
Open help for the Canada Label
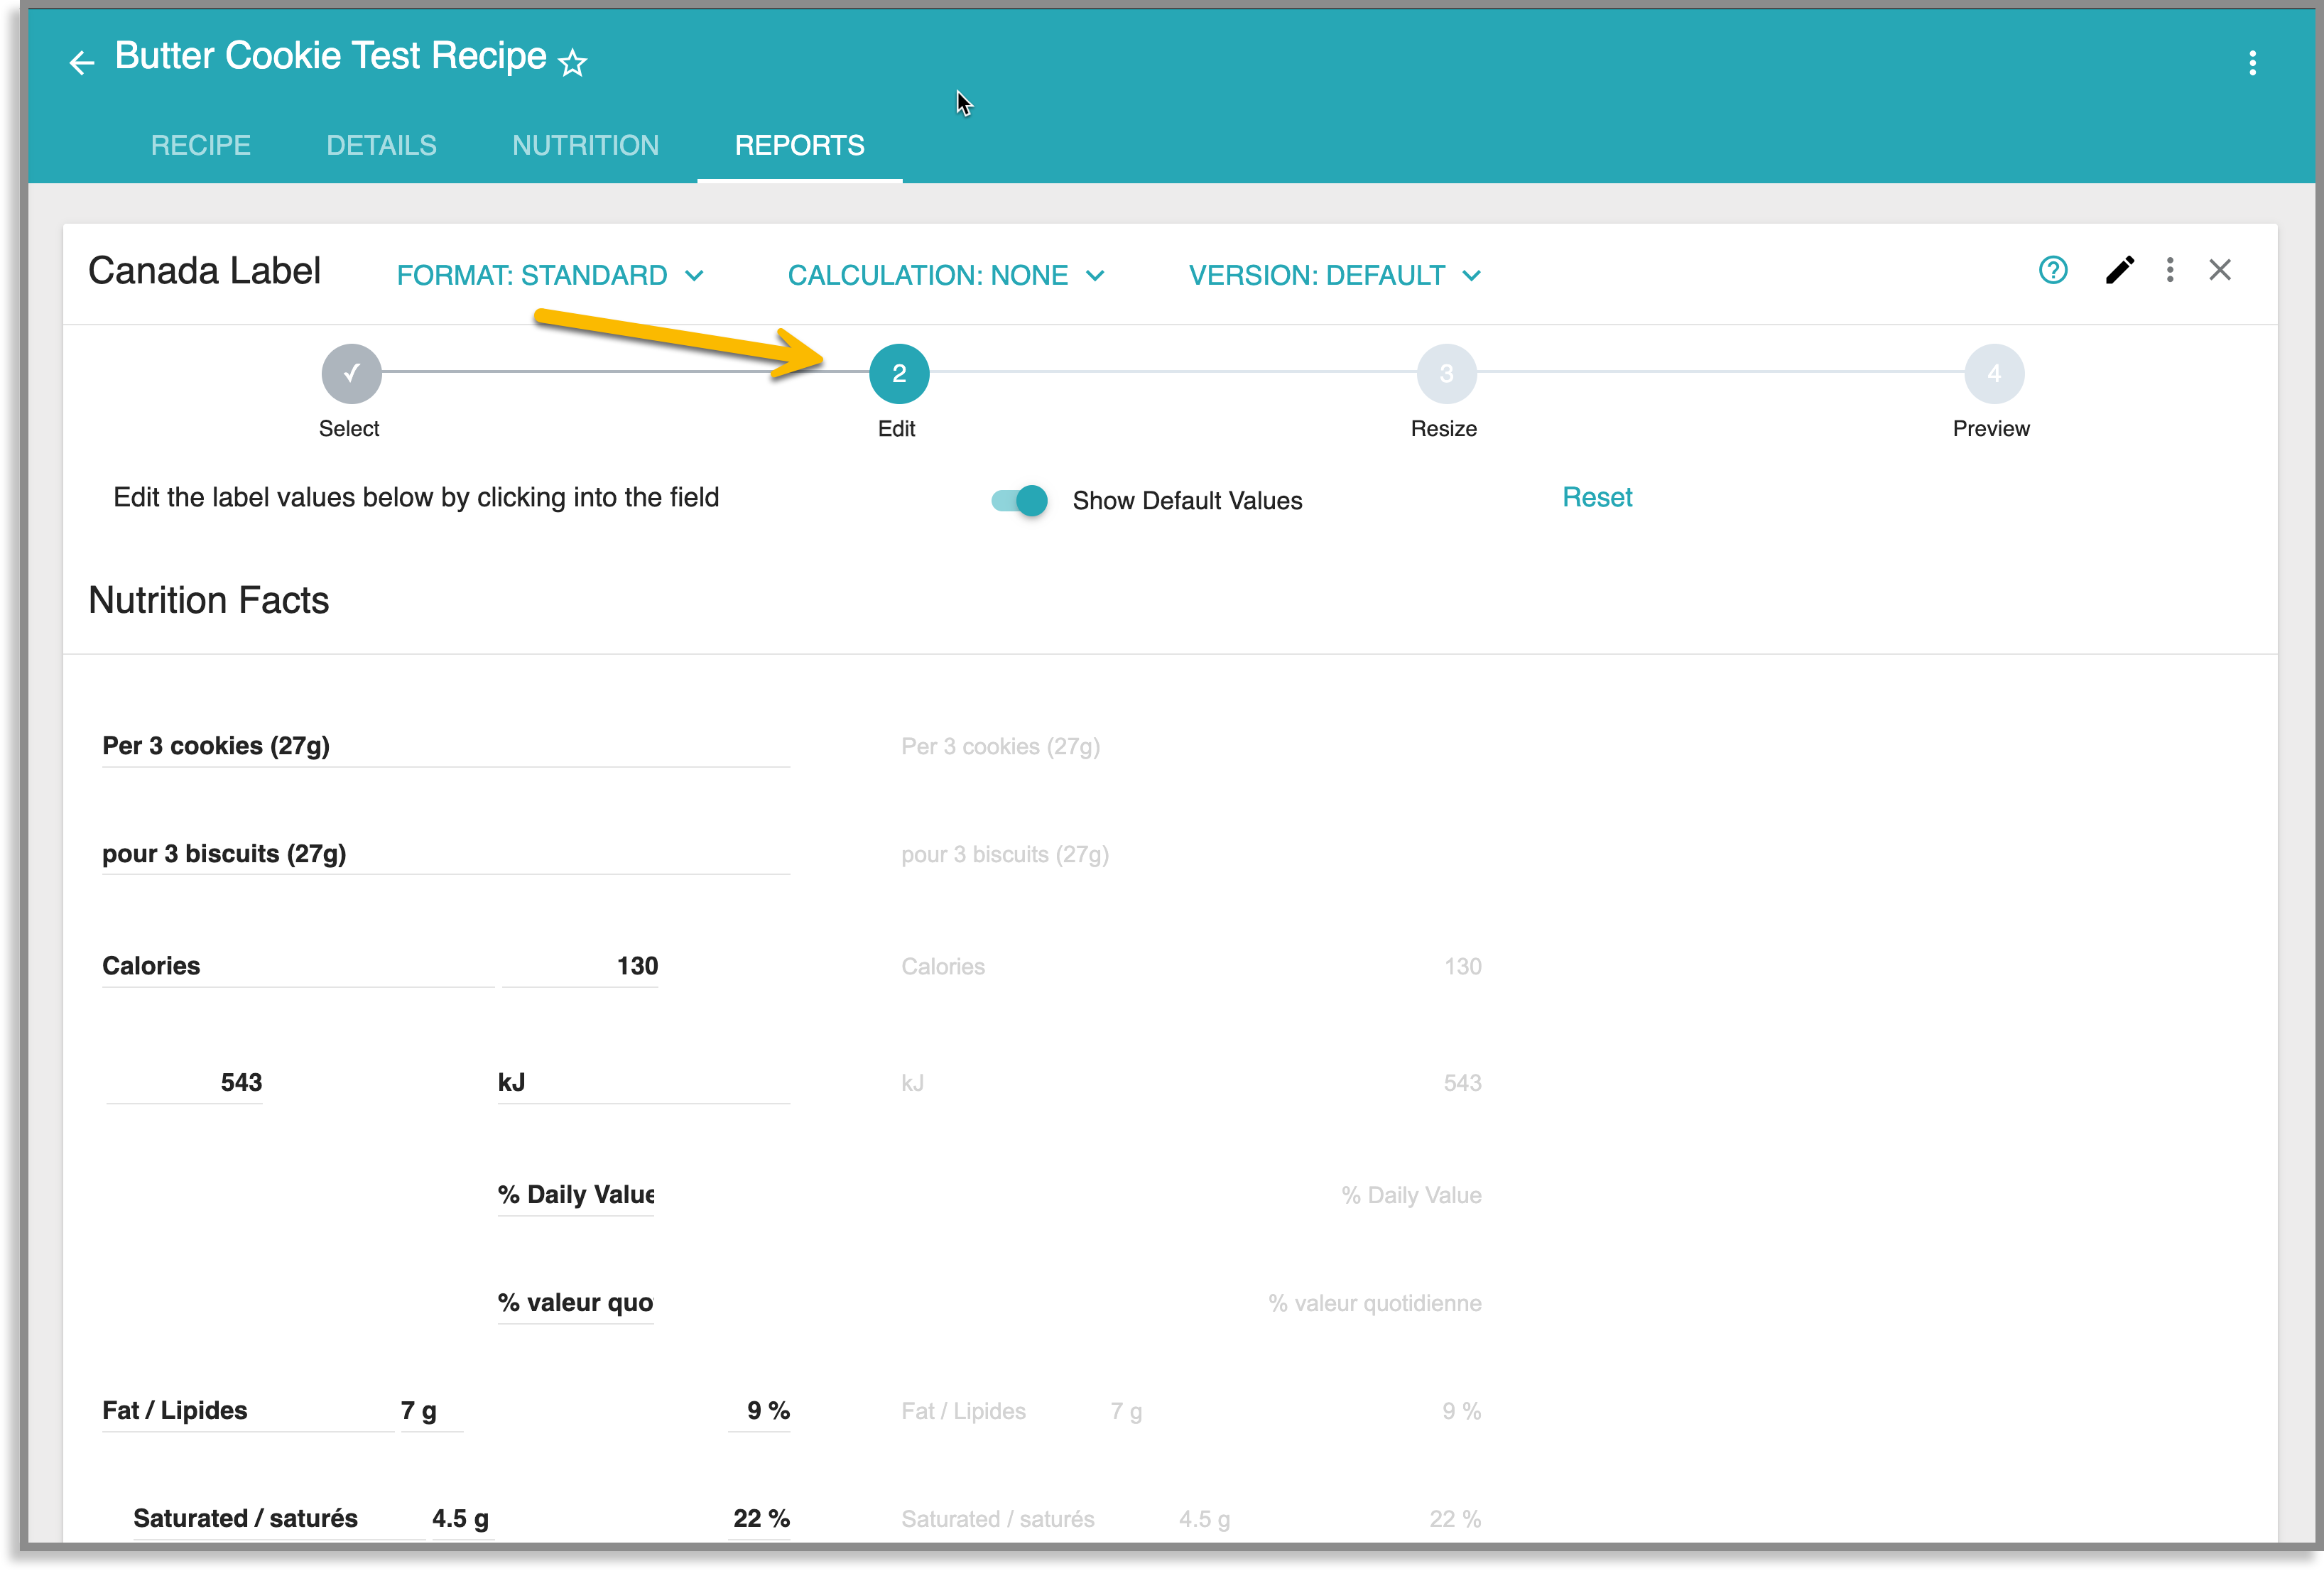2053,270
